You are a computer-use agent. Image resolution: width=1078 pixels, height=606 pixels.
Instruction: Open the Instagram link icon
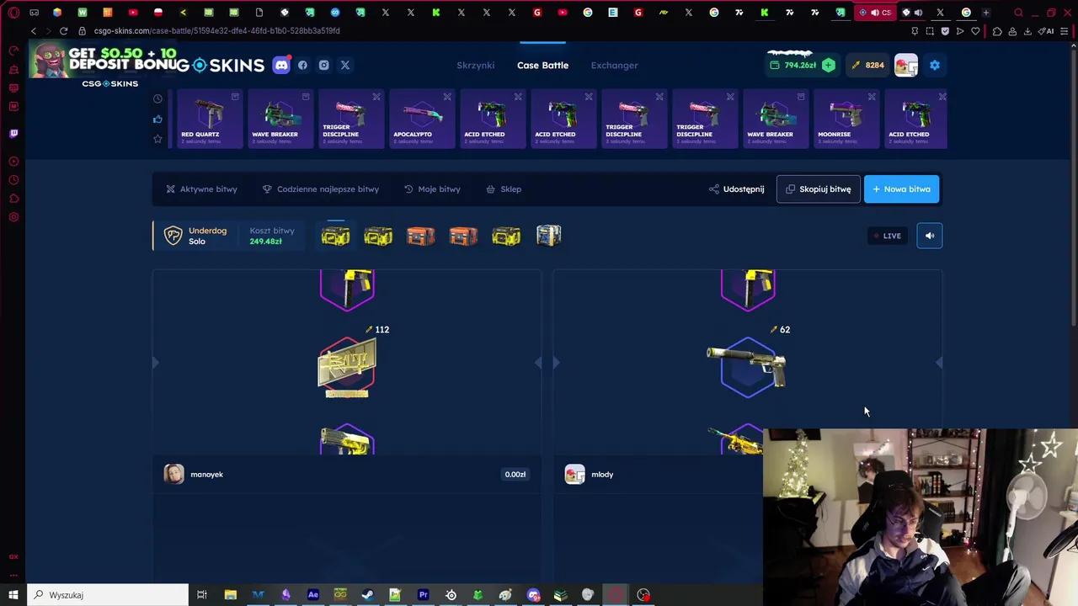click(x=323, y=65)
